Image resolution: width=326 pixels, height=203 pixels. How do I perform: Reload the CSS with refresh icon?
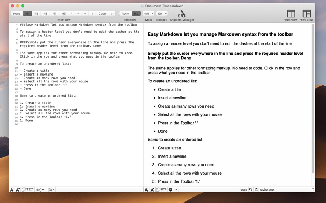256,190
